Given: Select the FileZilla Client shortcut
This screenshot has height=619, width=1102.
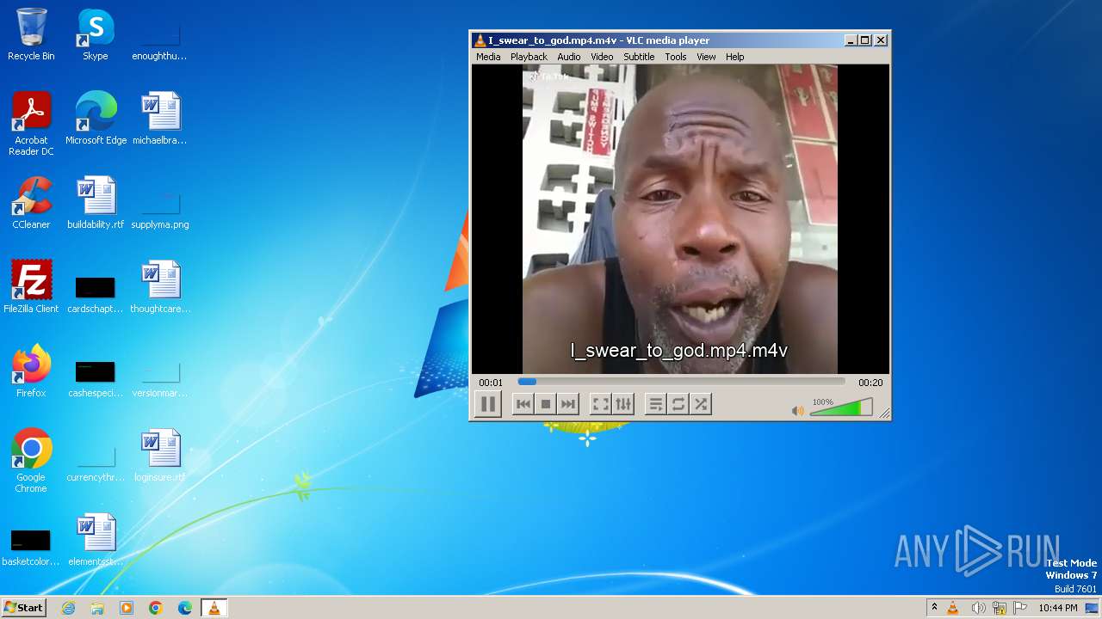Looking at the screenshot, I should click(x=31, y=287).
